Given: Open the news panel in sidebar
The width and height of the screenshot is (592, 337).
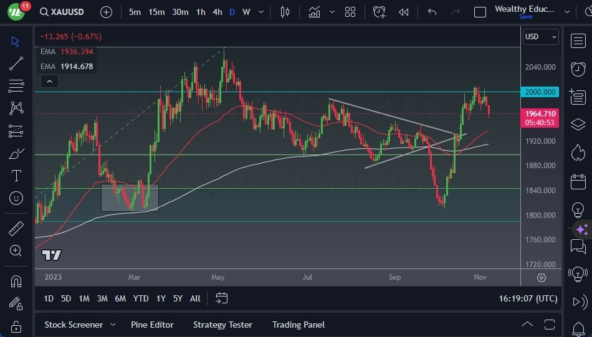Looking at the screenshot, I should click(578, 97).
